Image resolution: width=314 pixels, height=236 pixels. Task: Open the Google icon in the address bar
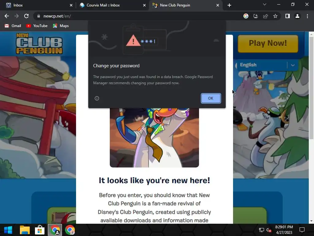[246, 16]
